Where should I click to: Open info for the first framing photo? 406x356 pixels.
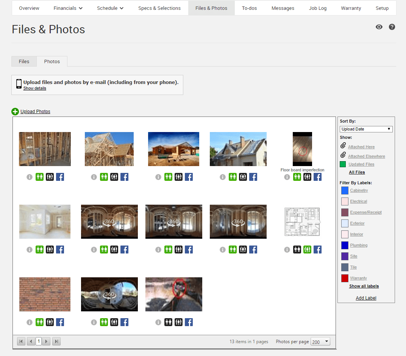[x=29, y=177]
